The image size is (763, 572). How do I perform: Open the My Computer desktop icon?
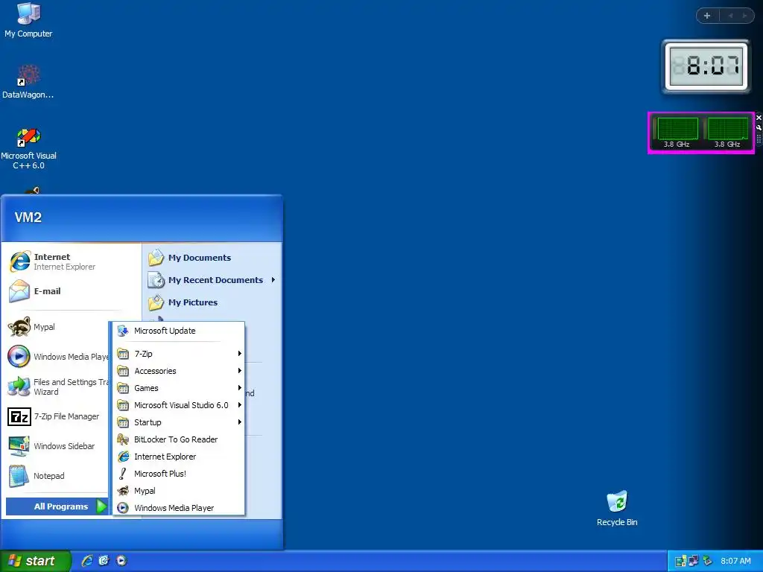click(x=28, y=20)
